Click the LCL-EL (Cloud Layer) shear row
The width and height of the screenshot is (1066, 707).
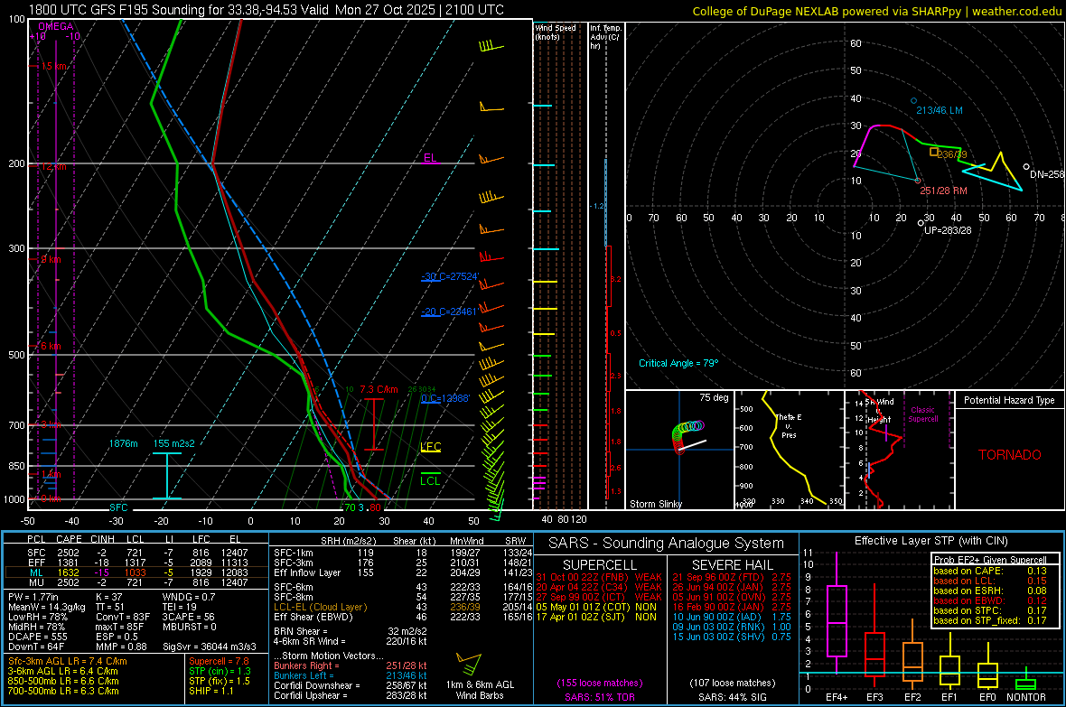tap(403, 607)
